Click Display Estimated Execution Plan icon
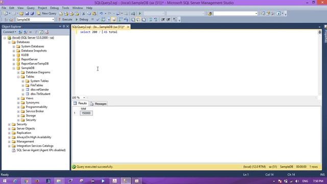Screen dimensions: 327x184 pos(103,19)
